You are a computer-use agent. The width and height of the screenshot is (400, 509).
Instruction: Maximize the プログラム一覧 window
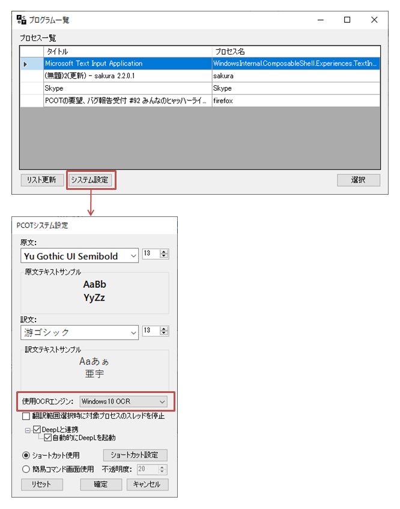[347, 20]
